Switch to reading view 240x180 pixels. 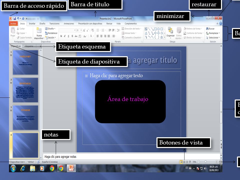pos(187,162)
